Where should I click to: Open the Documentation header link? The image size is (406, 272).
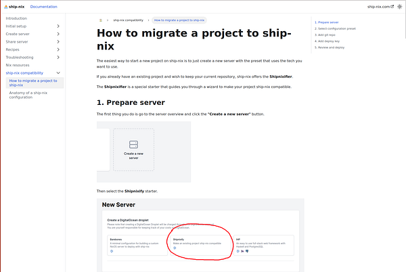click(x=43, y=7)
